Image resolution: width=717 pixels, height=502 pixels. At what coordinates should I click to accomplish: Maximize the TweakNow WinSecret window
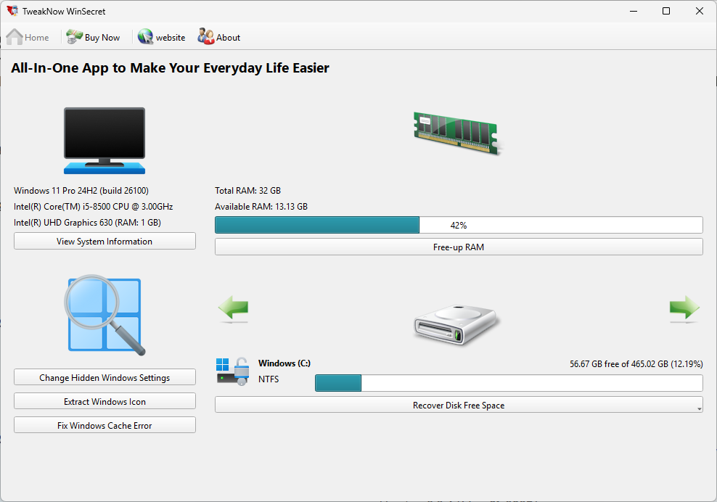[666, 11]
